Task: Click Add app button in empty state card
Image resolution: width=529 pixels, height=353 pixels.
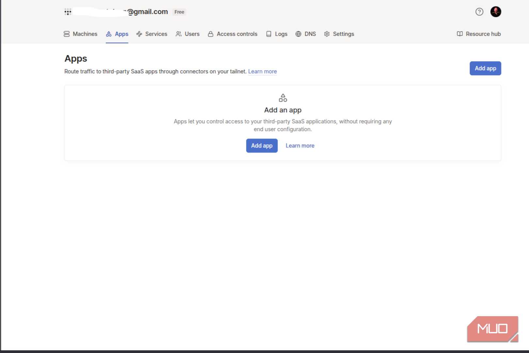Action: click(262, 146)
